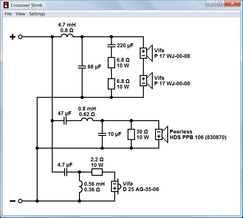This screenshot has height=218, width=243.
Task: Open the Settings menu
Action: pyautogui.click(x=37, y=14)
